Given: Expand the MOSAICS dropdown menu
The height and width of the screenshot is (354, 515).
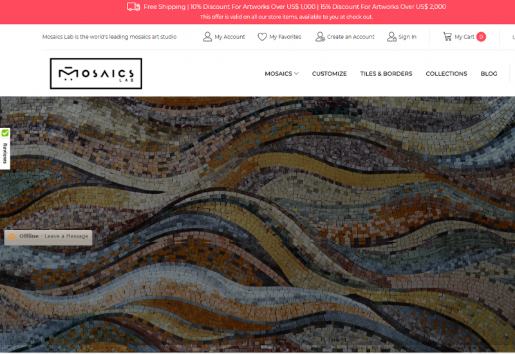Looking at the screenshot, I should pos(281,74).
